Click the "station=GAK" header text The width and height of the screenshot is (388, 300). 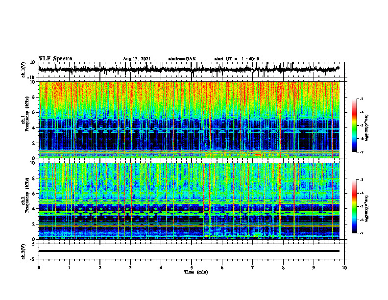click(182, 59)
